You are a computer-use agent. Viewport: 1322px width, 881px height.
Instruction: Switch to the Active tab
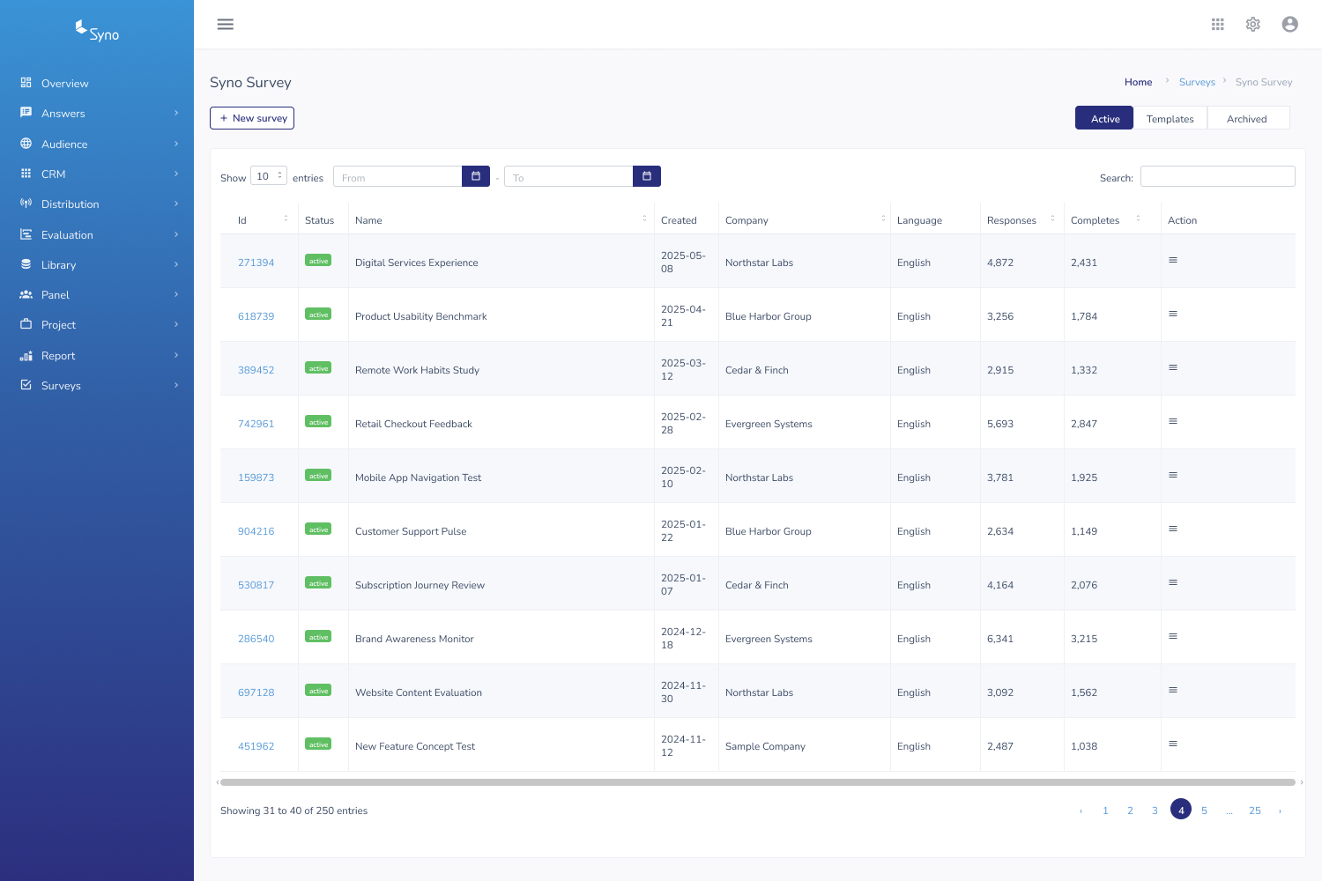pos(1104,118)
